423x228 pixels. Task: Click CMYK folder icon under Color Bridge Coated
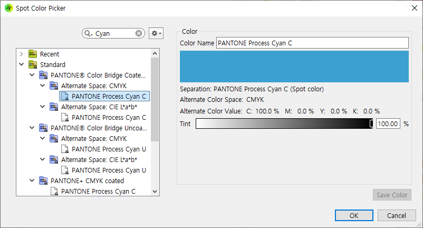tap(54, 86)
